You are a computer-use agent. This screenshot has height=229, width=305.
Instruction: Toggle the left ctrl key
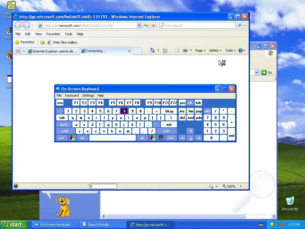pos(61,138)
